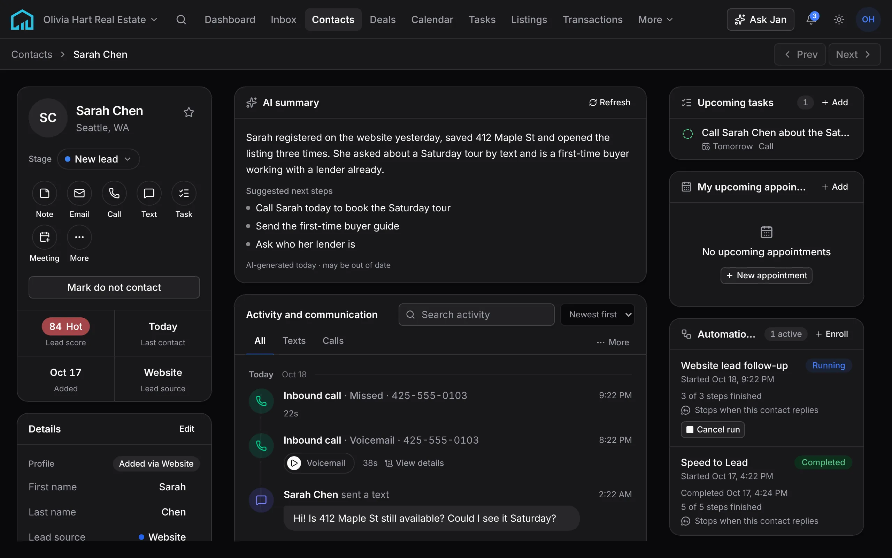Viewport: 892px width, 558px height.
Task: Switch to the Calls activity tab
Action: point(333,341)
